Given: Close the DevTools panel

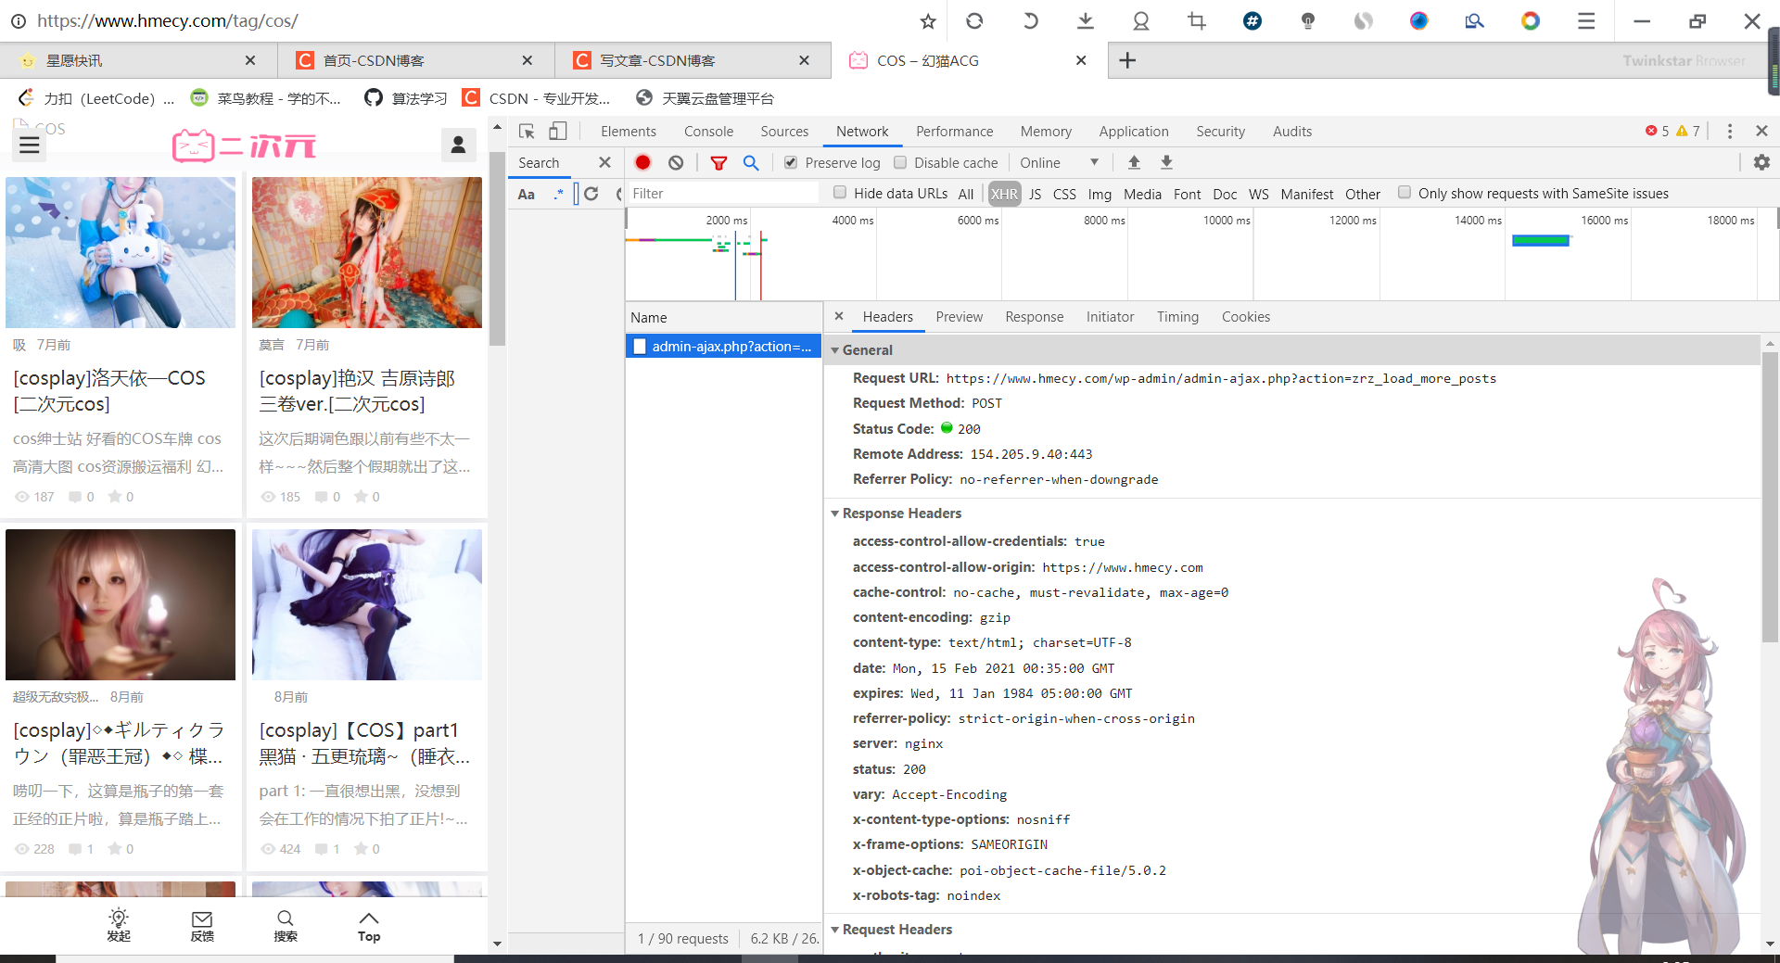Looking at the screenshot, I should (1761, 132).
